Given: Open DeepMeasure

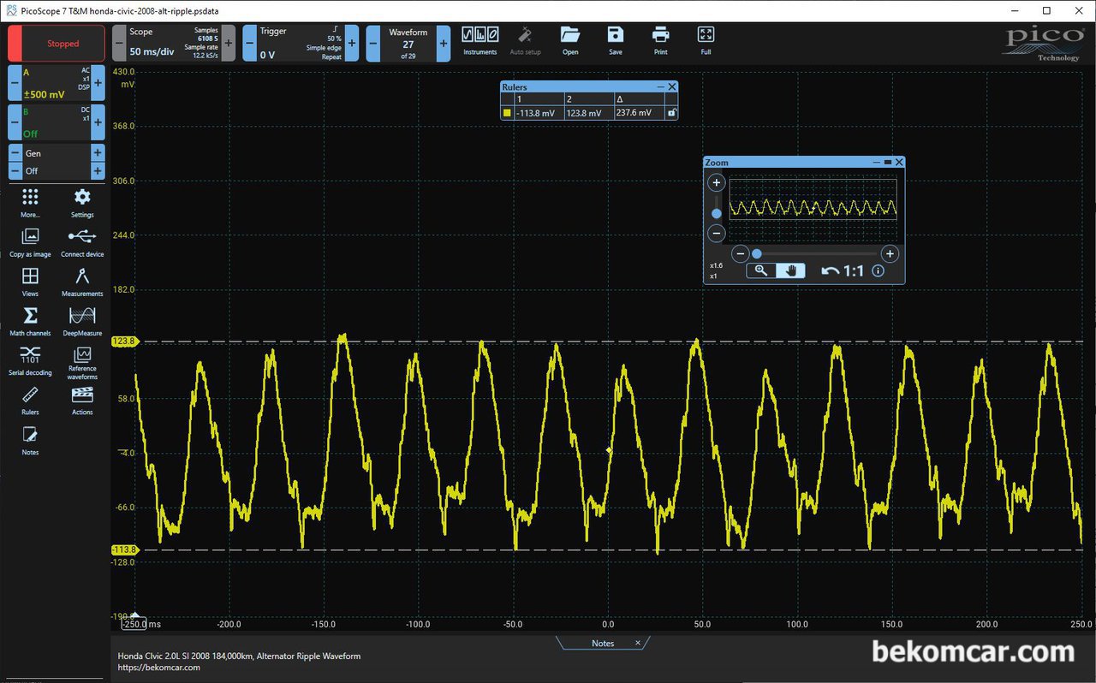Looking at the screenshot, I should pos(82,321).
